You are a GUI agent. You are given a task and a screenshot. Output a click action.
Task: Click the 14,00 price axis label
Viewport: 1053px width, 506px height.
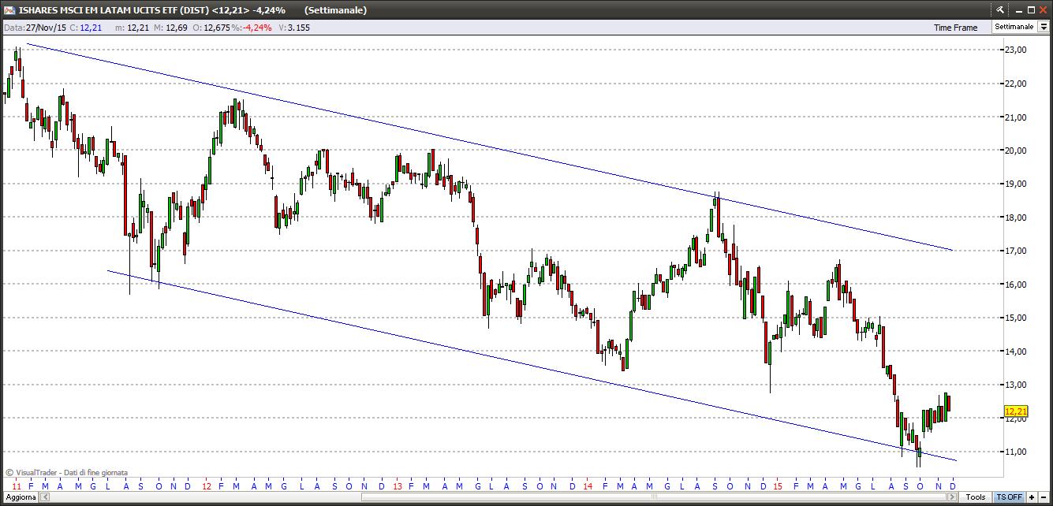[1015, 352]
